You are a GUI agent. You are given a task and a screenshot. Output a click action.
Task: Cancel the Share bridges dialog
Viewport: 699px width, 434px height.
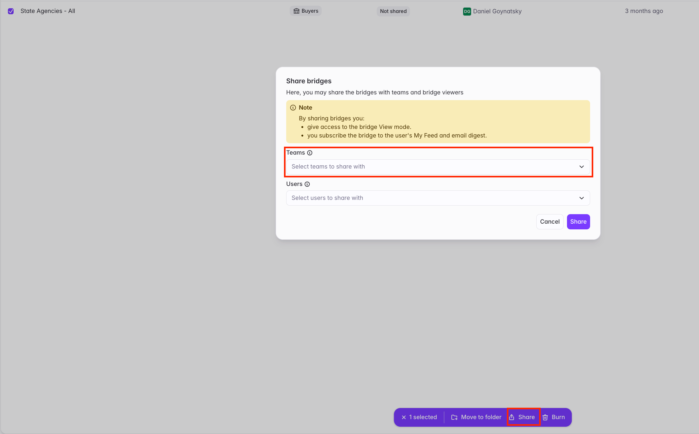(x=550, y=222)
